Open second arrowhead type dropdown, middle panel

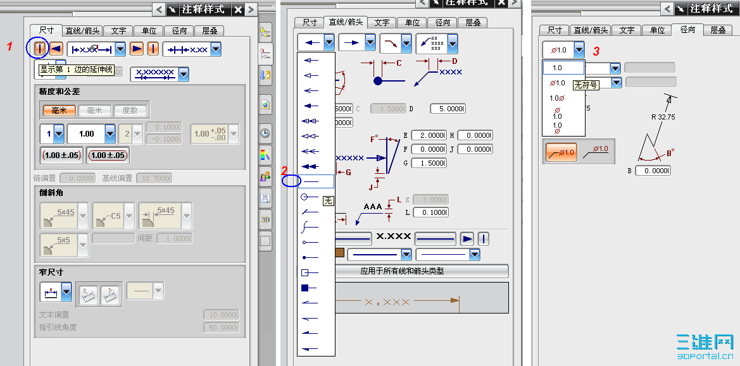pos(370,43)
